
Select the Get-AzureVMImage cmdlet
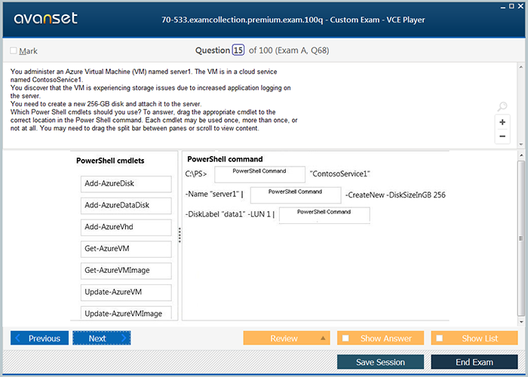(126, 271)
